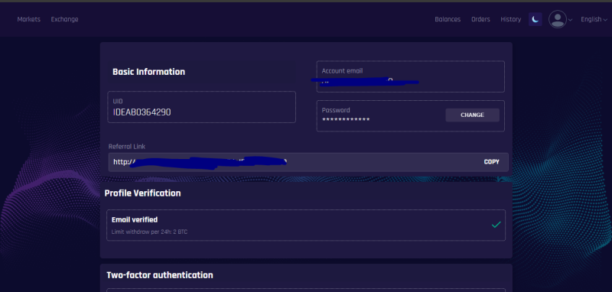Click CHANGE password button
The image size is (612, 292).
472,115
